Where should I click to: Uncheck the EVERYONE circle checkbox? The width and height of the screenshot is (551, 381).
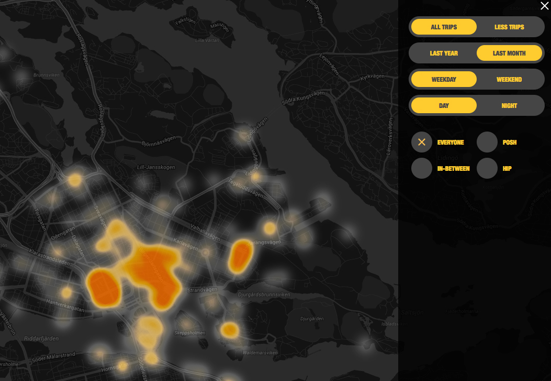coord(422,142)
